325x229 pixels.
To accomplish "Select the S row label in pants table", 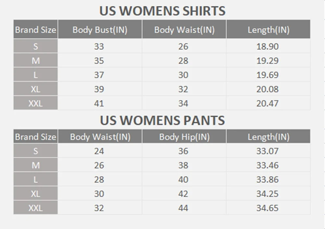I will (x=35, y=151).
